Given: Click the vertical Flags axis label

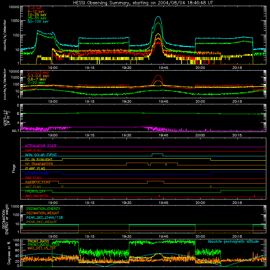Looking at the screenshot, I should [x=14, y=168].
